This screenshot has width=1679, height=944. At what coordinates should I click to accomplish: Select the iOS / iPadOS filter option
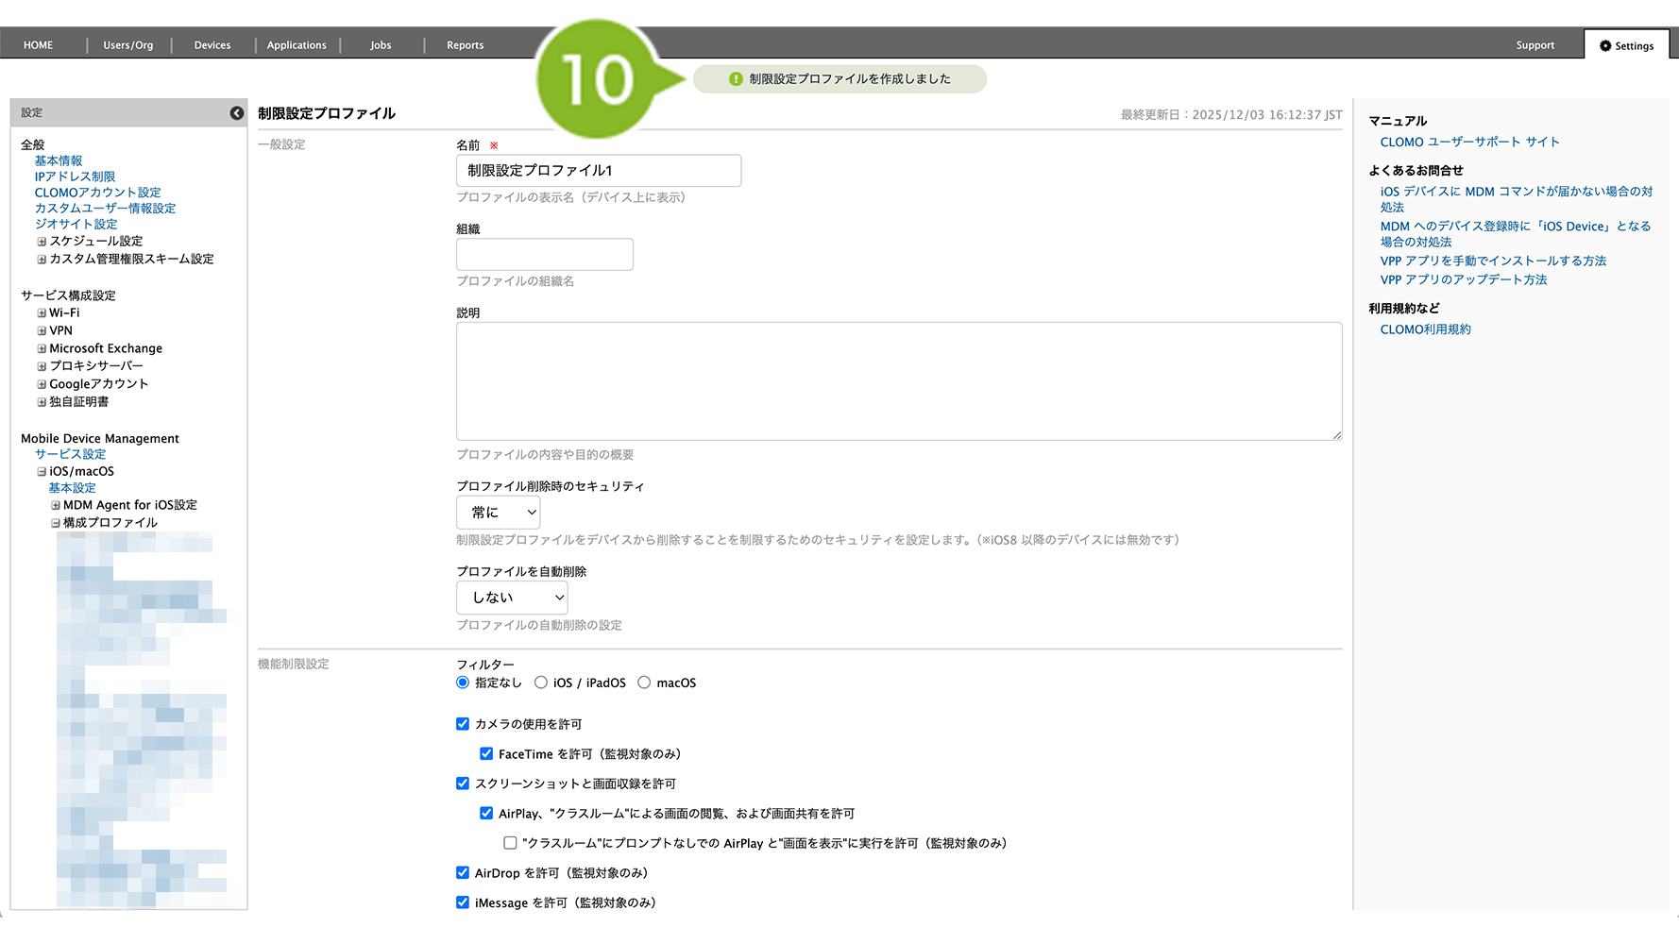pos(541,683)
